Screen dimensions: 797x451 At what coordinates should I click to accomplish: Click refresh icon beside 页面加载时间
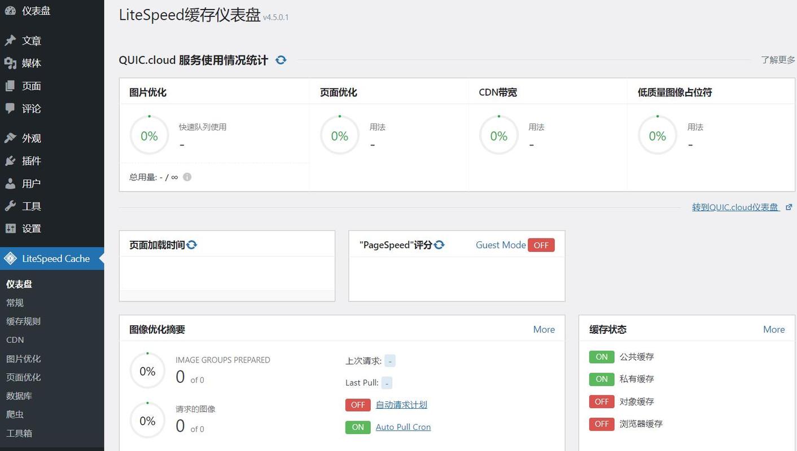tap(191, 245)
